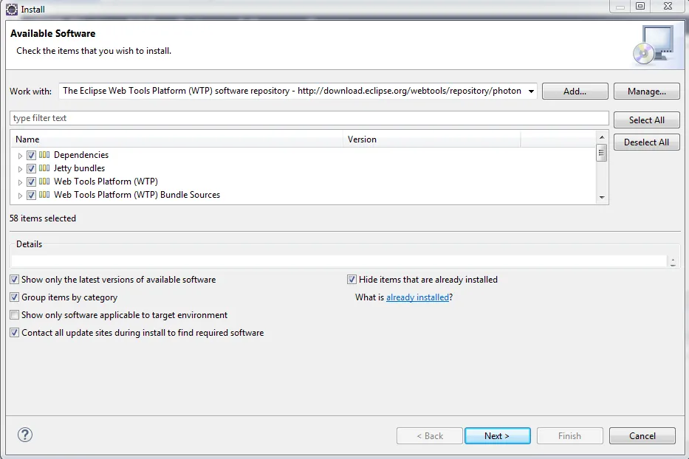Click the software list scrollbar thumb
Viewport: 689px width, 459px height.
click(602, 153)
